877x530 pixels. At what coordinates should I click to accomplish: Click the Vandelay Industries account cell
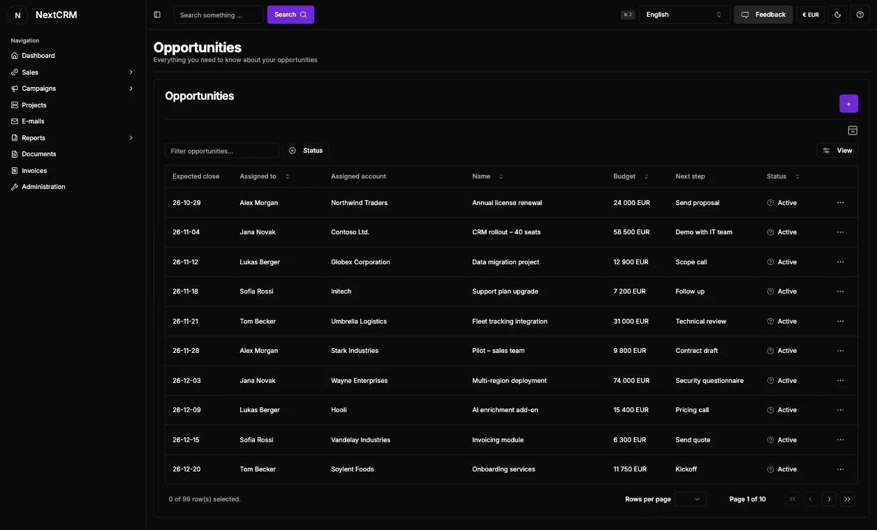coord(360,440)
